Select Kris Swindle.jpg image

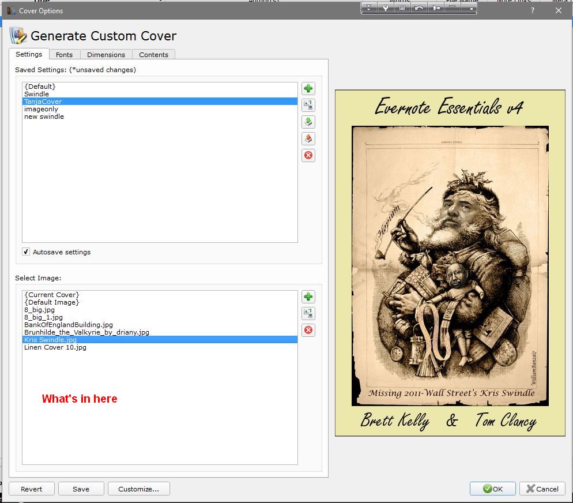click(160, 340)
